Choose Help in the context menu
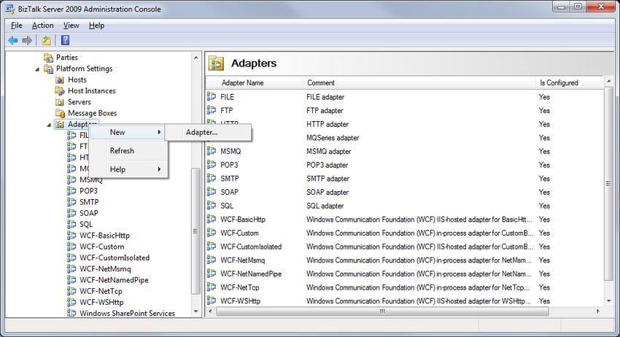Viewport: 620px width, 337px height. (x=128, y=169)
